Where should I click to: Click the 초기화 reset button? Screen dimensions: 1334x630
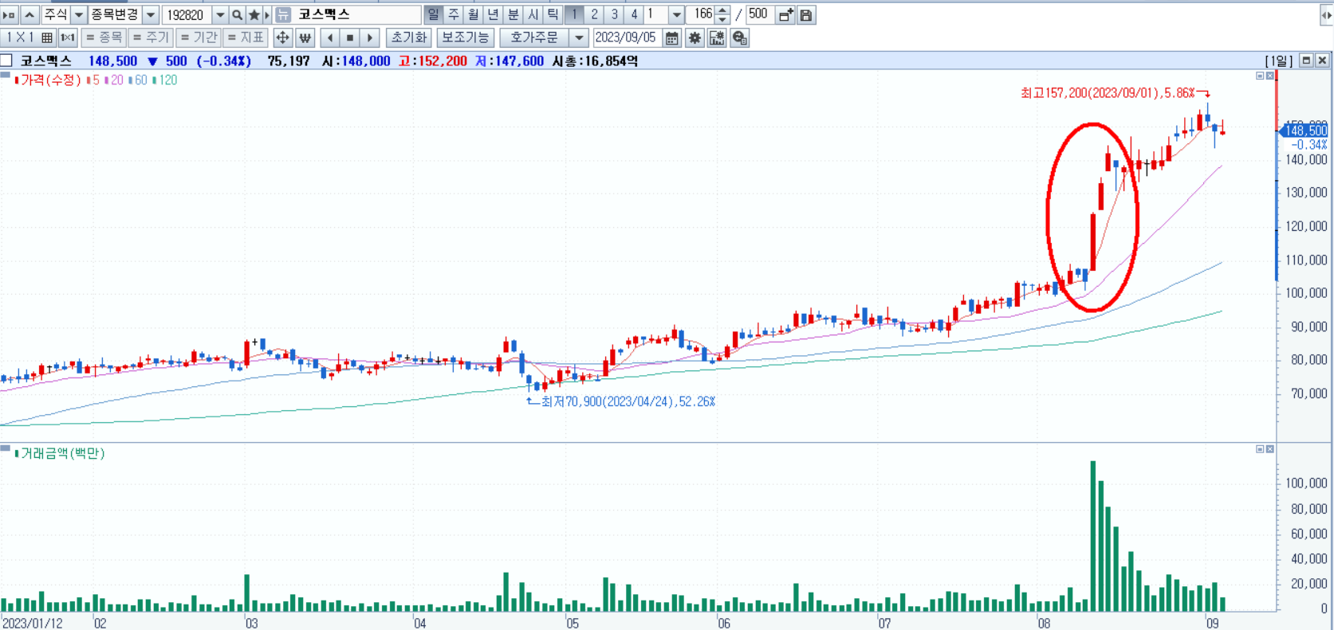(x=409, y=37)
